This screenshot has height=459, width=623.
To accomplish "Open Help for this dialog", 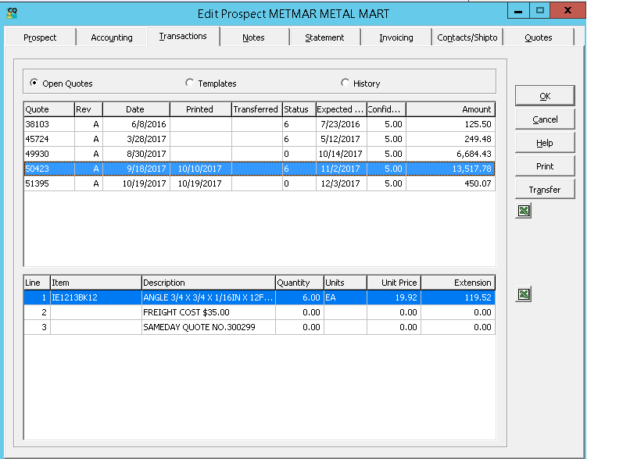I will click(545, 143).
